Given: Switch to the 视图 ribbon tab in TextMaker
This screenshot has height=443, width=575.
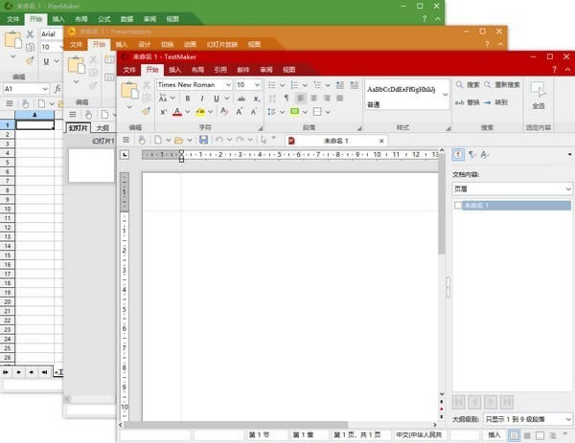Looking at the screenshot, I should [288, 69].
